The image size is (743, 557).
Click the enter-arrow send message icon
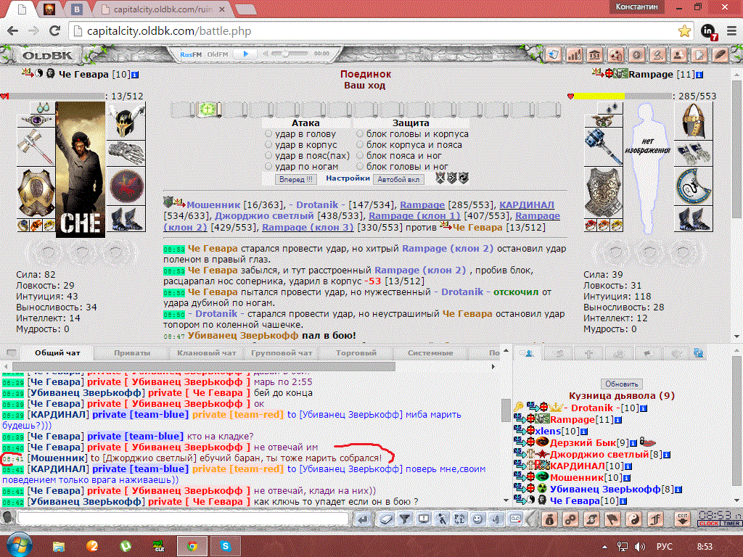point(363,519)
